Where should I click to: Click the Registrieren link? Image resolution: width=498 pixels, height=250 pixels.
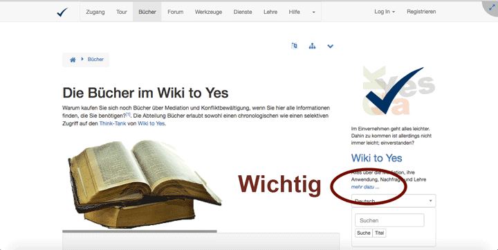point(421,12)
